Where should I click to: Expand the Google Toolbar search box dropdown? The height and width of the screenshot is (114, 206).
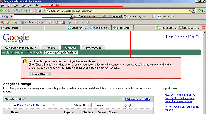pyautogui.click(x=71, y=16)
